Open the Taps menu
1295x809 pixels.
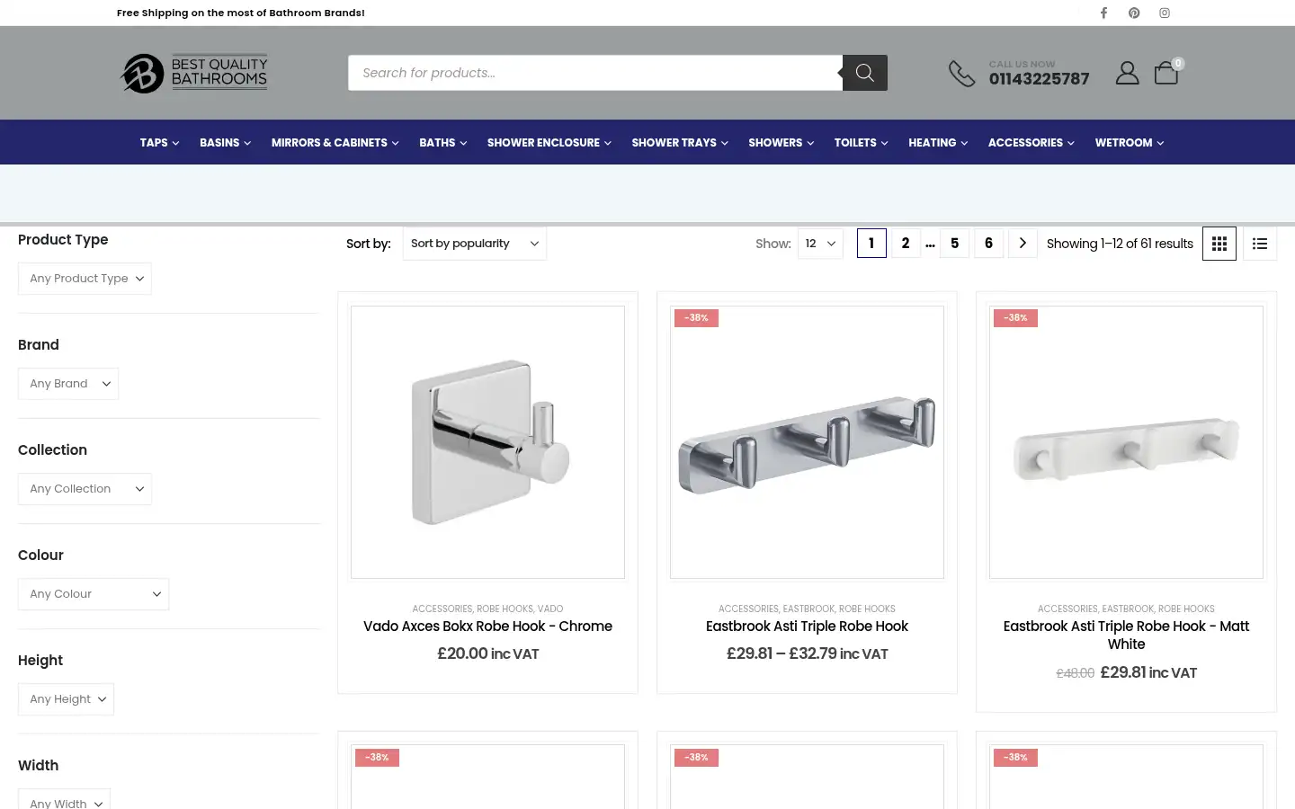tap(159, 142)
